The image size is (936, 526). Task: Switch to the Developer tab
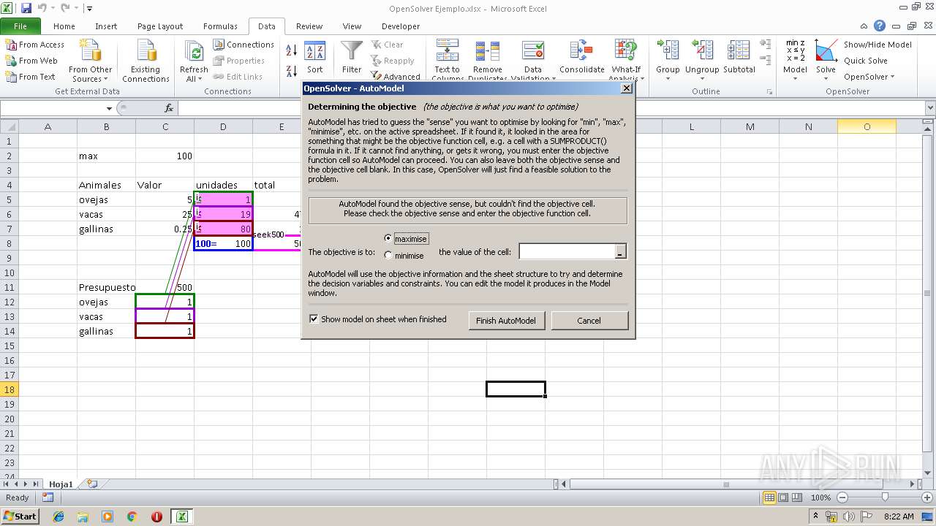tap(401, 26)
